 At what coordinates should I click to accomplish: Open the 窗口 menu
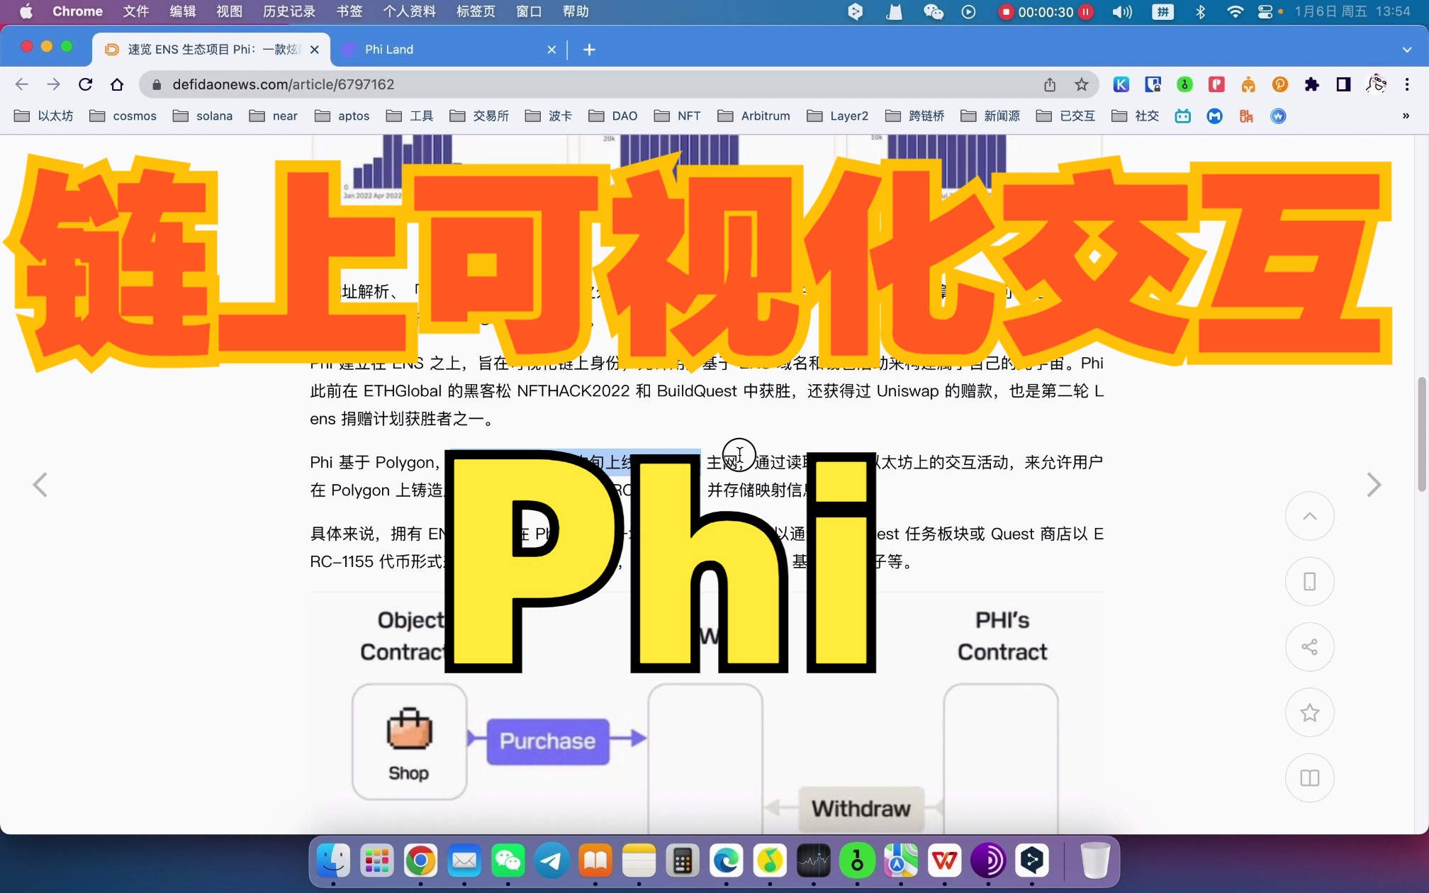(529, 11)
